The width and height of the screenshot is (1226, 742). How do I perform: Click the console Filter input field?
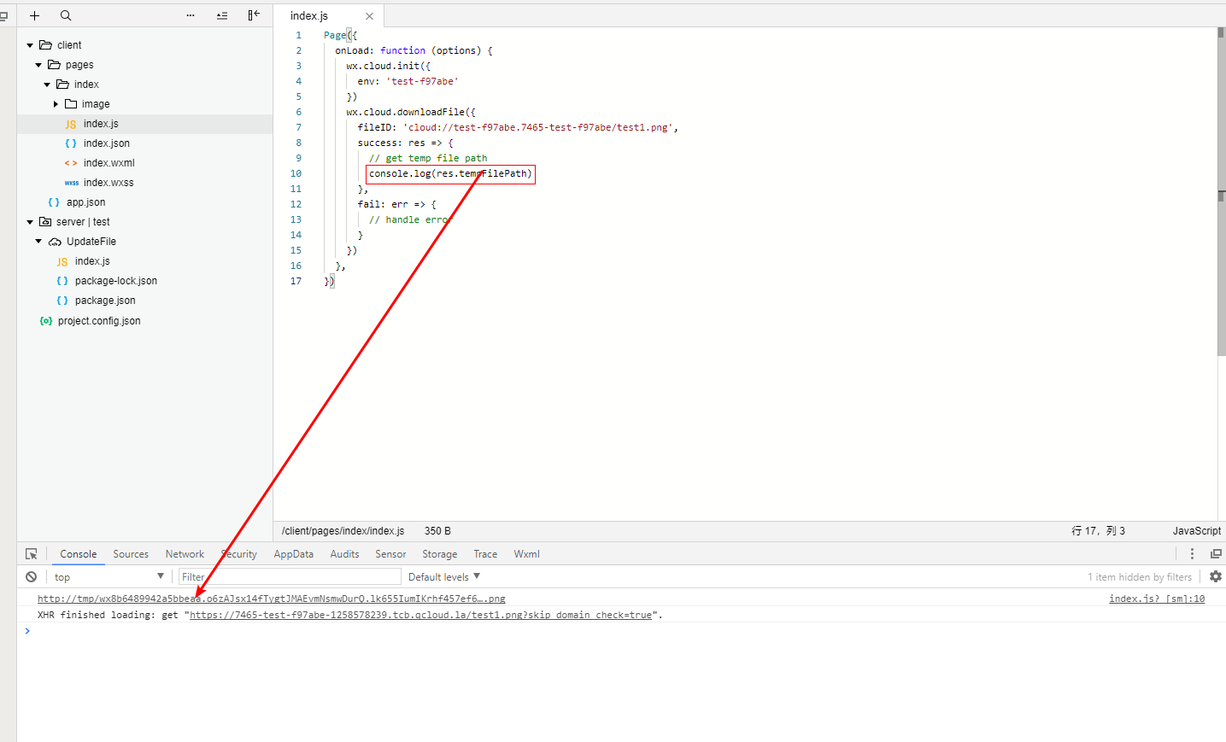coord(290,577)
